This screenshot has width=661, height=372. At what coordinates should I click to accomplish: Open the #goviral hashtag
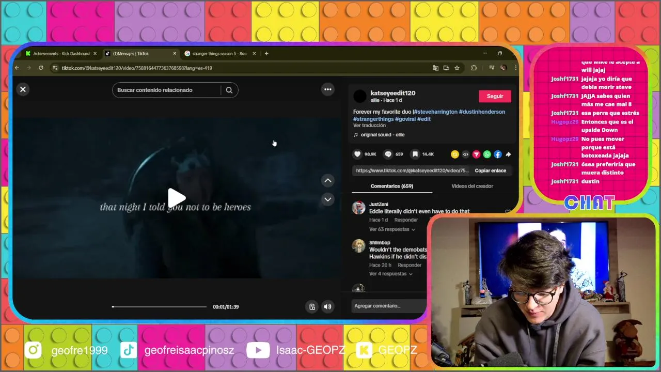pos(405,119)
